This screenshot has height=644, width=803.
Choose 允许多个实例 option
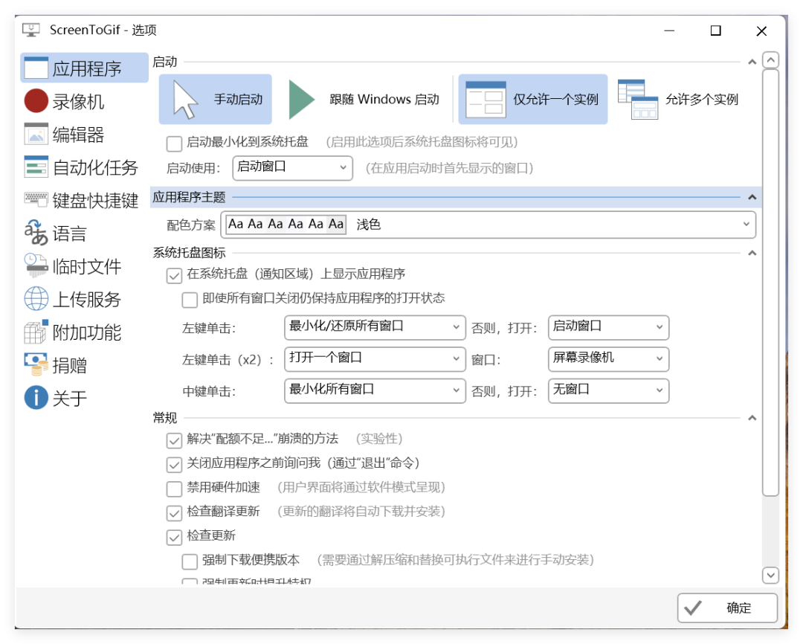(x=679, y=100)
